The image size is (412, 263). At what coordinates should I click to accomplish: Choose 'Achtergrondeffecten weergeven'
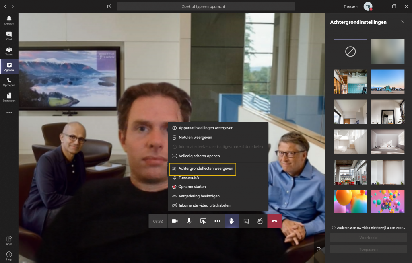(203, 168)
